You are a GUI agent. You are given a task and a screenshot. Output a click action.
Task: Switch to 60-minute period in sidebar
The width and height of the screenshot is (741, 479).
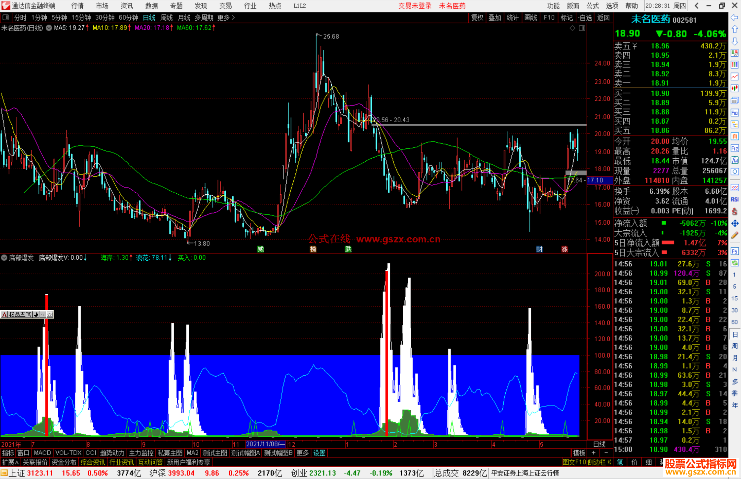coord(734,322)
